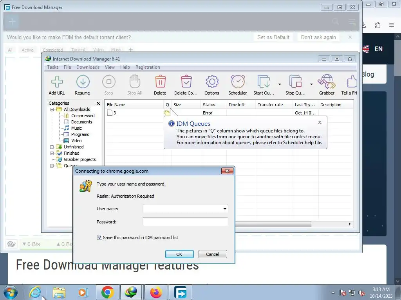The width and height of the screenshot is (401, 300).
Task: Click the FDM snail mode icon
Action: [11, 244]
